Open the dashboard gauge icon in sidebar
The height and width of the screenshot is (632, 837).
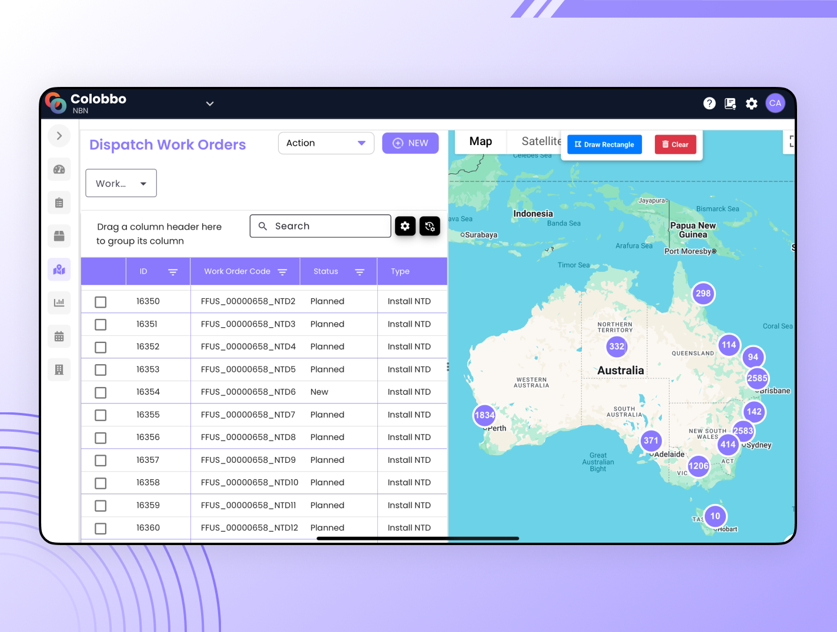[x=59, y=170]
